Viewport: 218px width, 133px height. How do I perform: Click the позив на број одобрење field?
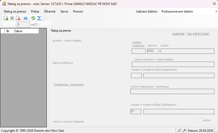[179, 112]
